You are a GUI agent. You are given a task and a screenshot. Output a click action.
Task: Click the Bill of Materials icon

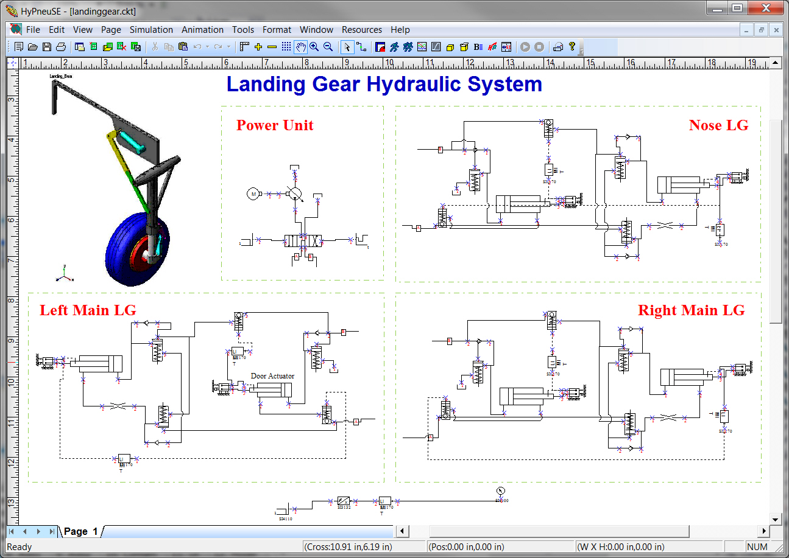coord(478,47)
